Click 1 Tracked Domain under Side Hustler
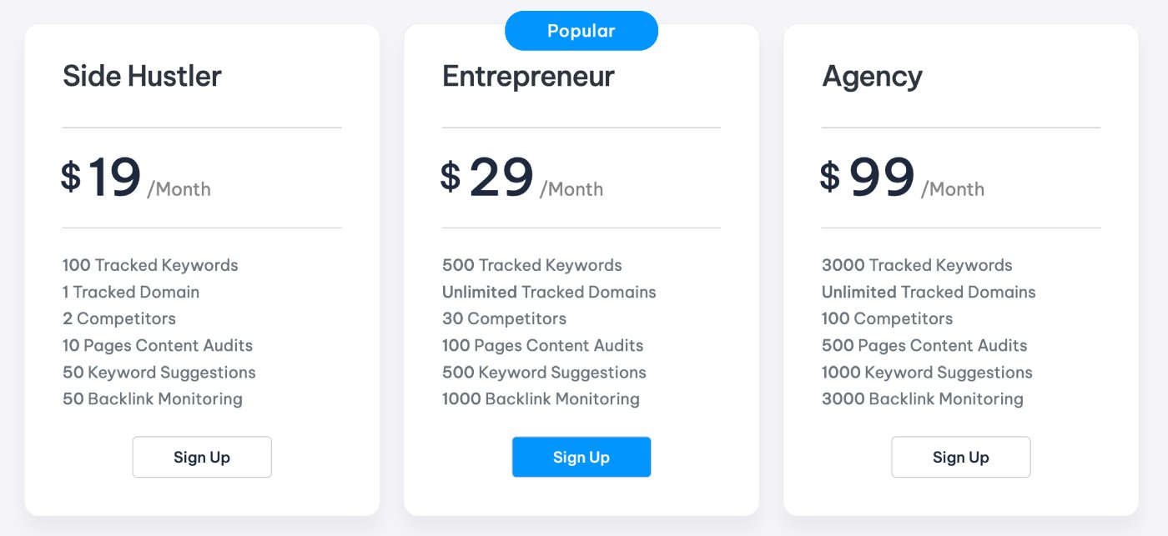1168x536 pixels. pyautogui.click(x=131, y=292)
